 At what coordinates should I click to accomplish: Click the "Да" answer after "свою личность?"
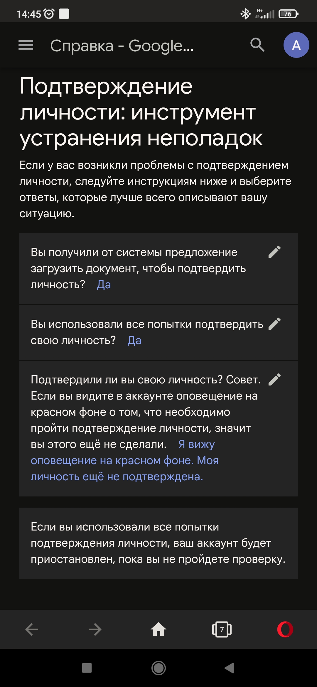pyautogui.click(x=134, y=340)
